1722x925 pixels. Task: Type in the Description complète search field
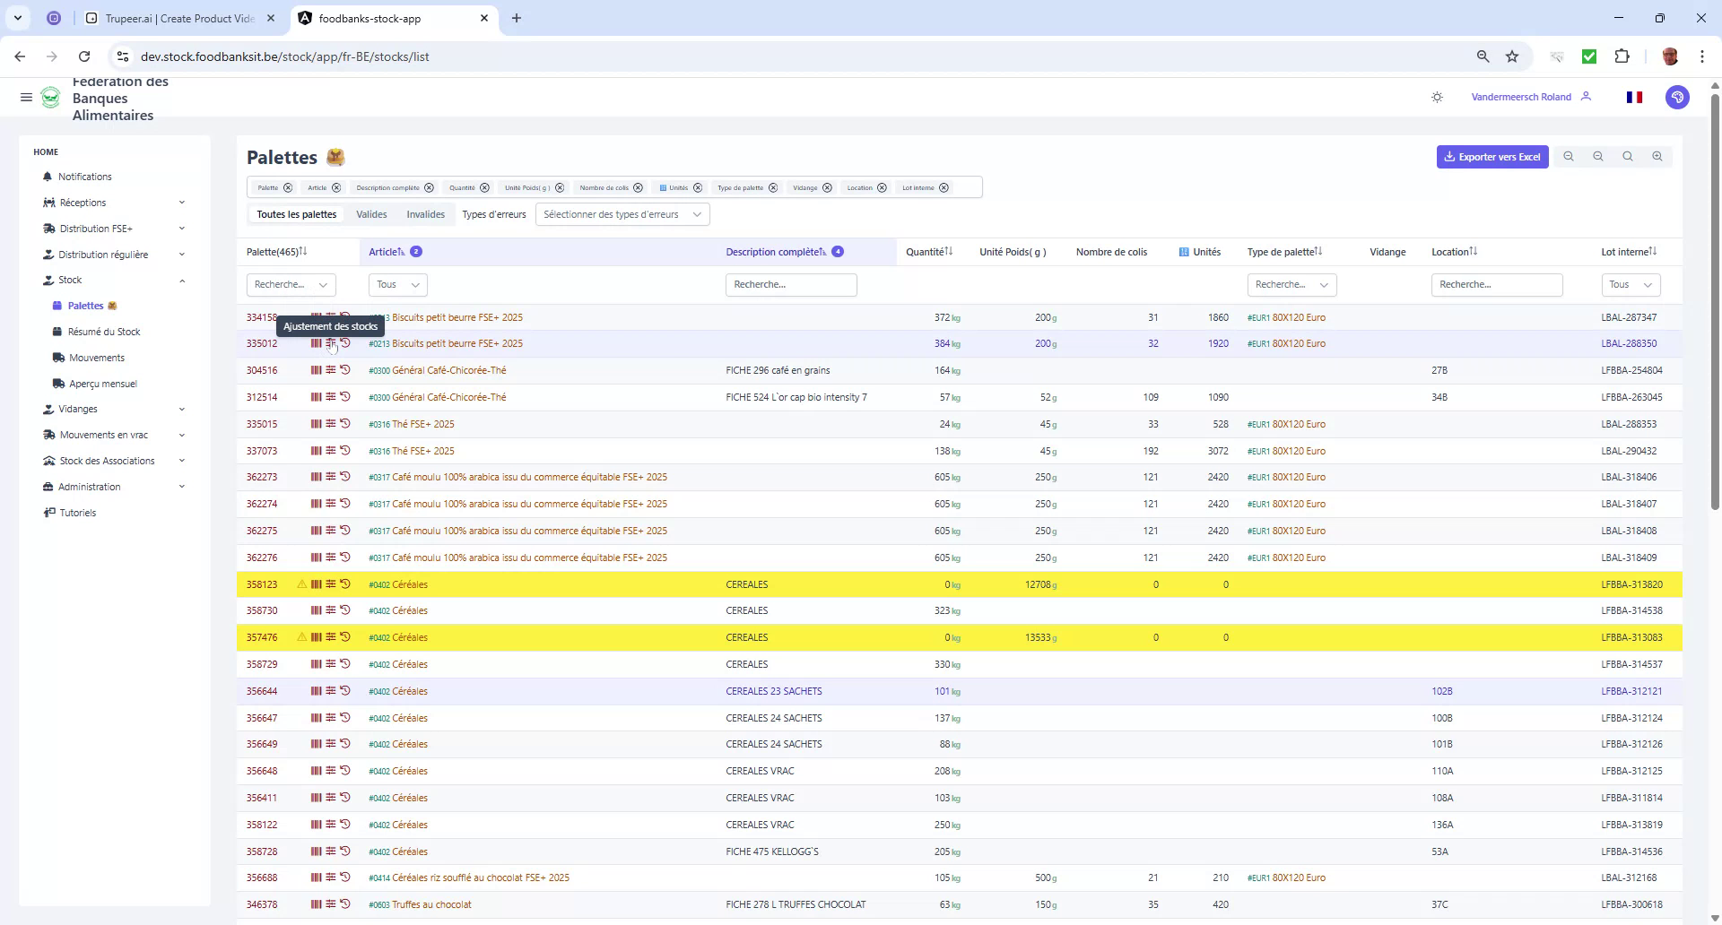(x=790, y=284)
